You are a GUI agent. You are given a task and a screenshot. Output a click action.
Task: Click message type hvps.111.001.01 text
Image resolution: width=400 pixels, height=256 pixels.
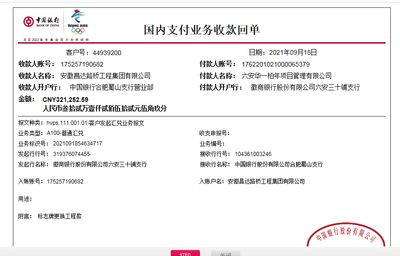[96, 123]
